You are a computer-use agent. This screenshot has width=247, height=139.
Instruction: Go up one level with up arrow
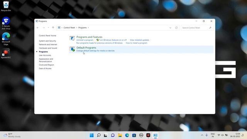click(53, 27)
